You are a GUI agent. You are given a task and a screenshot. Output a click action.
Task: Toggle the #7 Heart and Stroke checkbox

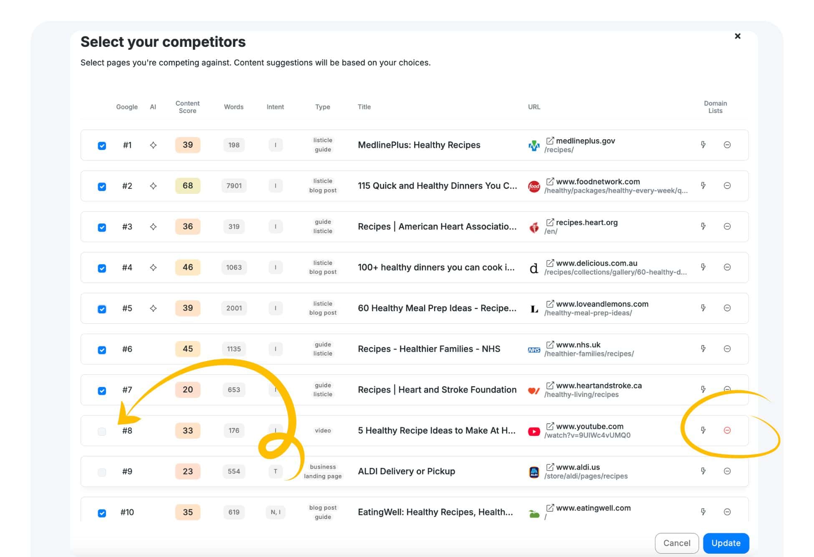point(102,390)
